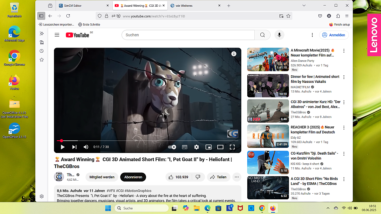Open REACHER 3 video title link
Image resolution: width=381 pixels, height=214 pixels.
(313, 130)
